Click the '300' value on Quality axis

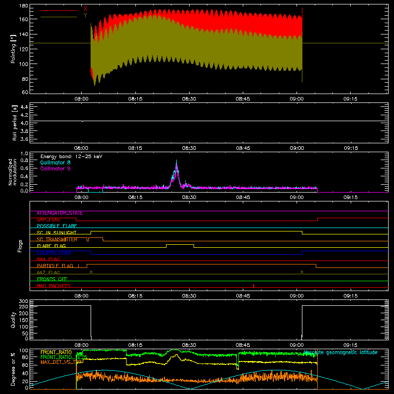[x=24, y=301]
